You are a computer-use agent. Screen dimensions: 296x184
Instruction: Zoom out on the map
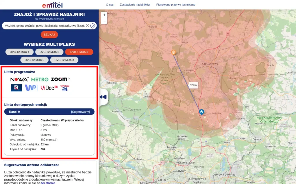[x=104, y=21]
